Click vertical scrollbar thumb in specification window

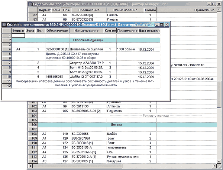[219, 95]
